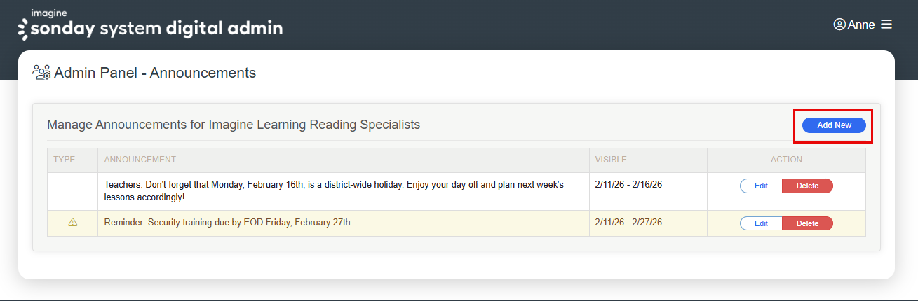Click the TYPE column header
This screenshot has height=301, width=918.
point(64,160)
